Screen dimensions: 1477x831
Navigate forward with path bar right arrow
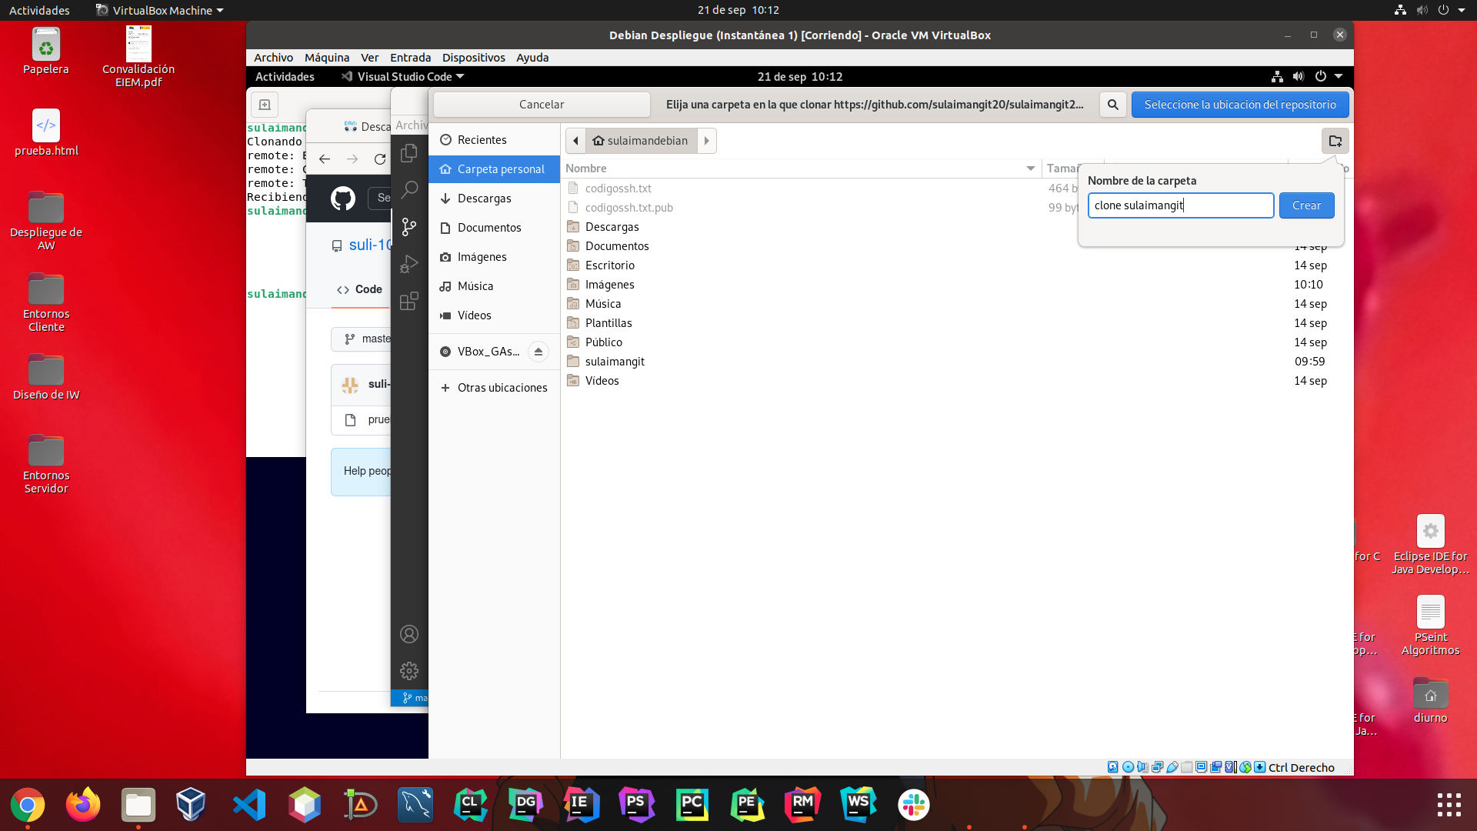706,141
